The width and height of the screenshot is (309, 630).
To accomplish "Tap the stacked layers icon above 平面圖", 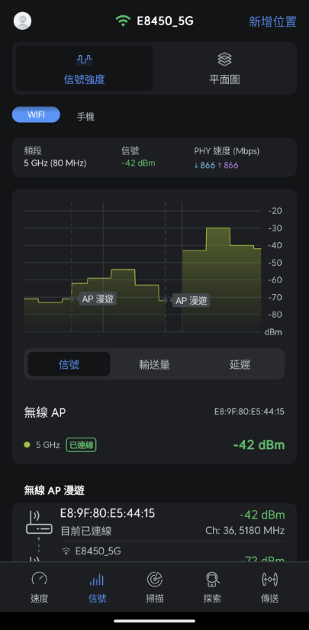I will pos(225,60).
